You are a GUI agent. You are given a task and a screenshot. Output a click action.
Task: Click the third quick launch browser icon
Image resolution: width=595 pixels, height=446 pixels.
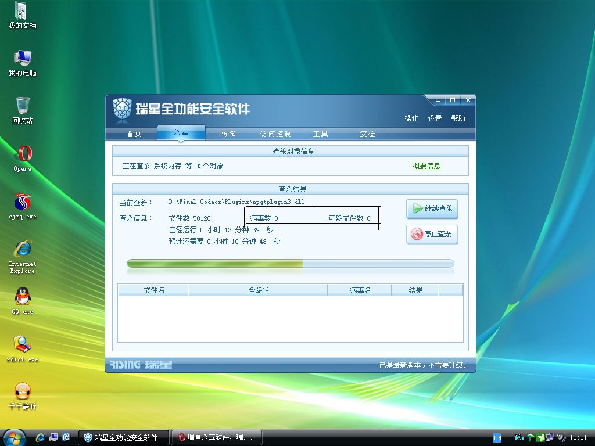(66, 437)
